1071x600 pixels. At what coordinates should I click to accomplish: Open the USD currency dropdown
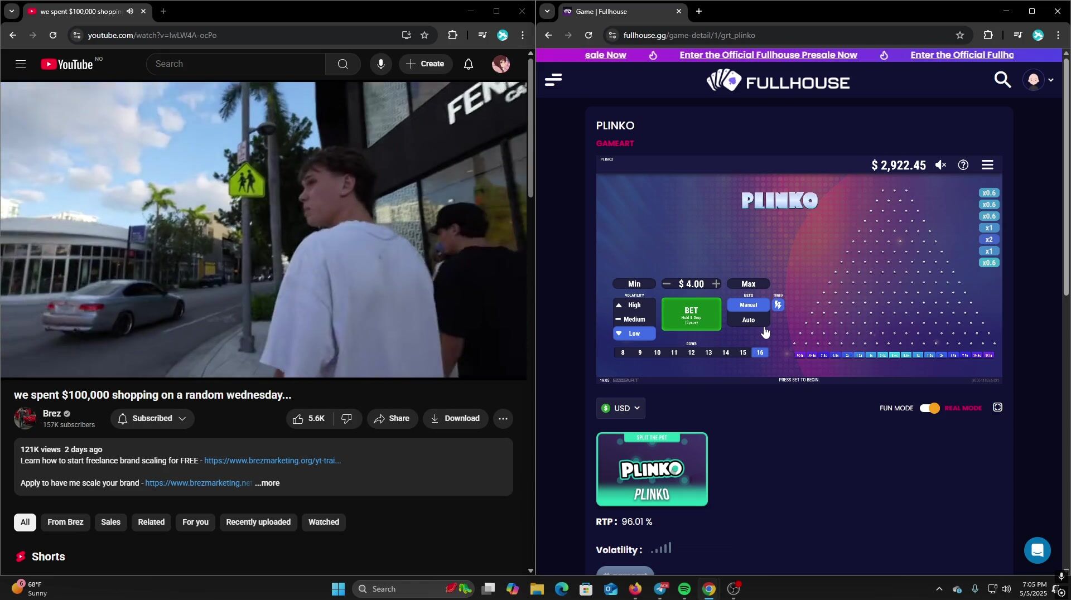pos(621,408)
